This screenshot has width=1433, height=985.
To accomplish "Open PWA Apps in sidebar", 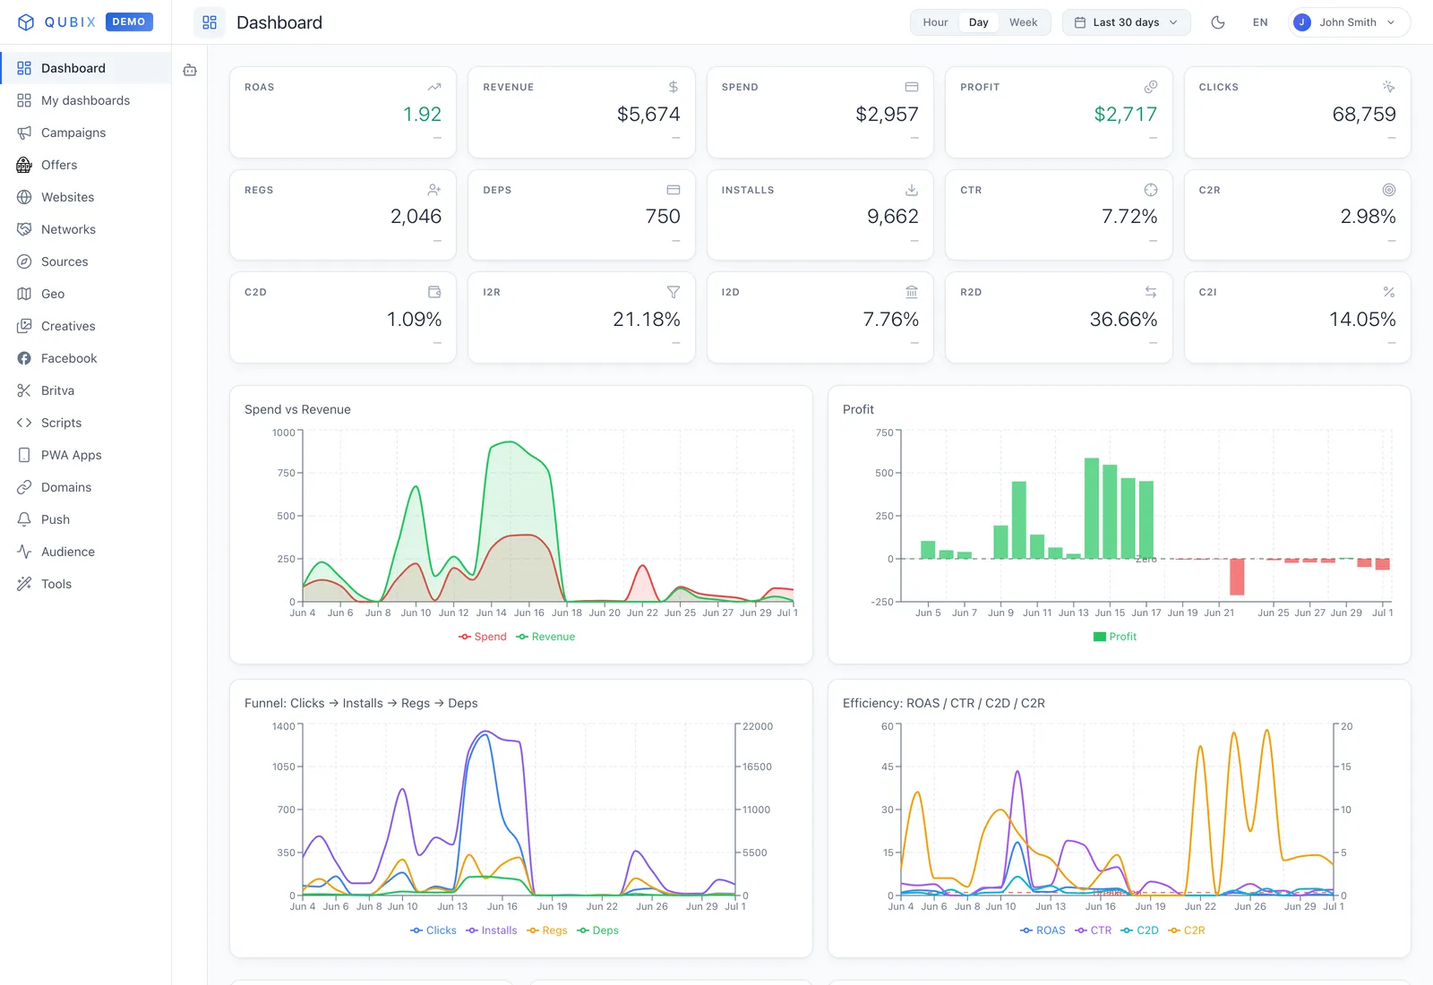I will 86,455.
